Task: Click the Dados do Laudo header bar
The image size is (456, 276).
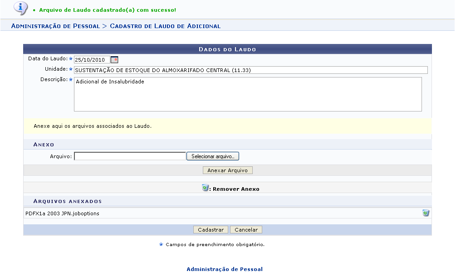Action: [x=227, y=49]
